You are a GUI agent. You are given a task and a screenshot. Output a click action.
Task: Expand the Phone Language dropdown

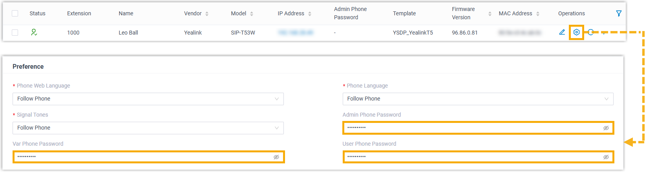pyautogui.click(x=478, y=99)
